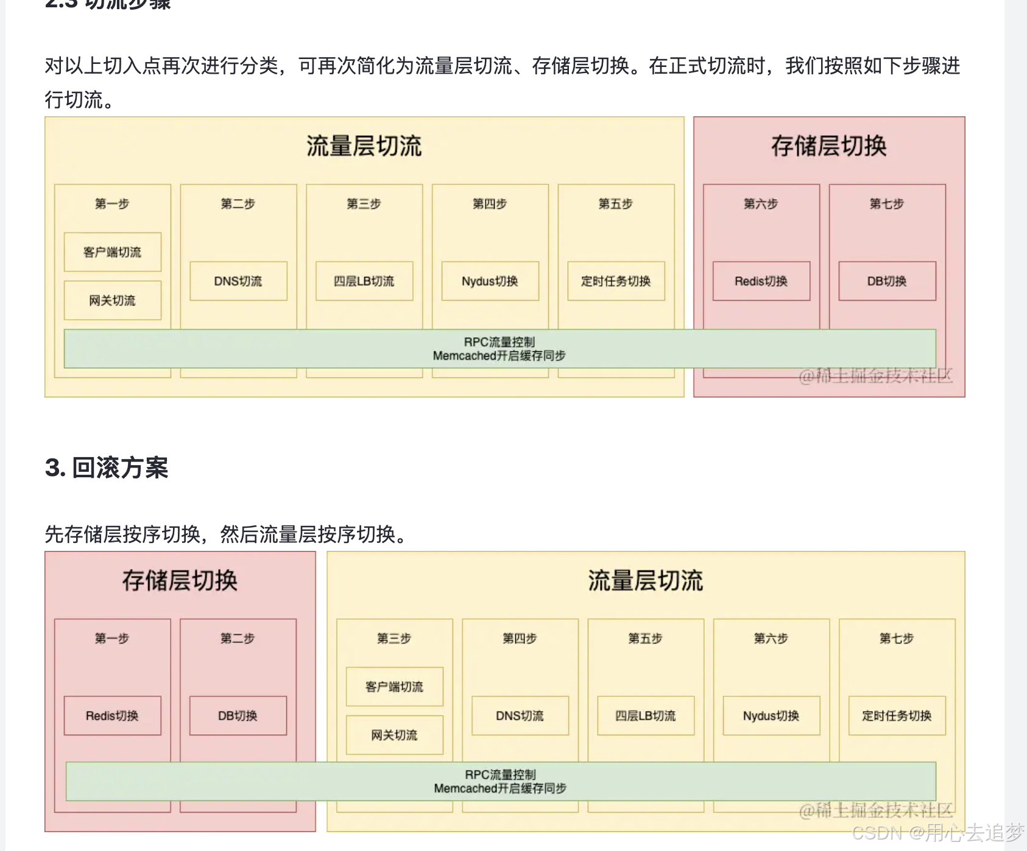
Task: Select the 第一步 label above 客户端切流
Action: pos(112,203)
